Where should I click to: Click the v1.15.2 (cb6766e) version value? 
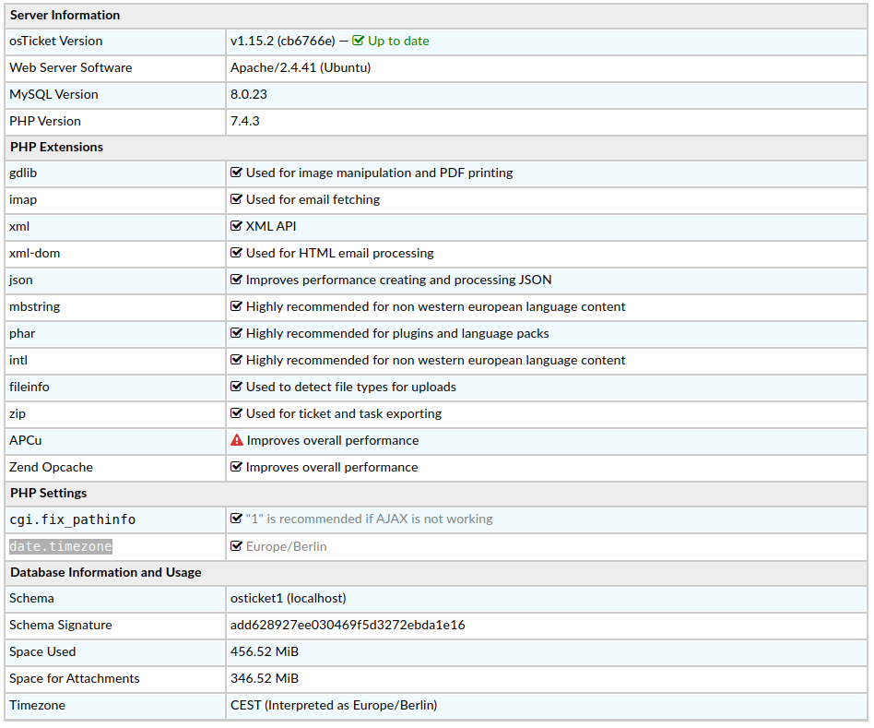click(x=283, y=42)
